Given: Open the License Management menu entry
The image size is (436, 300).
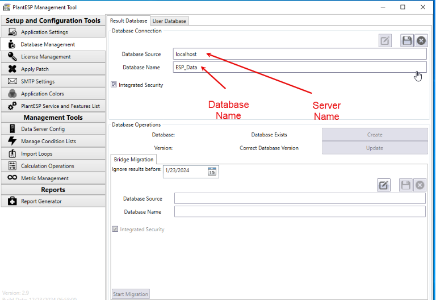Looking at the screenshot, I should (x=53, y=57).
